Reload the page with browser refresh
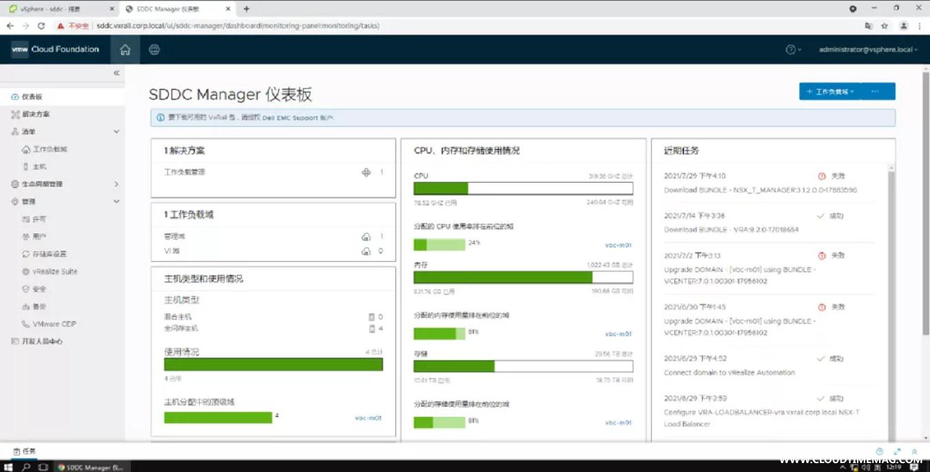The image size is (930, 472). click(x=41, y=25)
